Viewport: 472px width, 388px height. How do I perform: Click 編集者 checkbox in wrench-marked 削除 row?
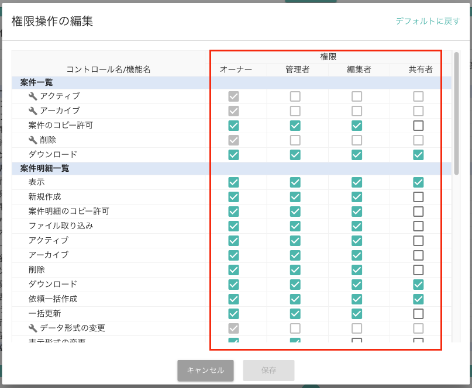[x=357, y=140]
